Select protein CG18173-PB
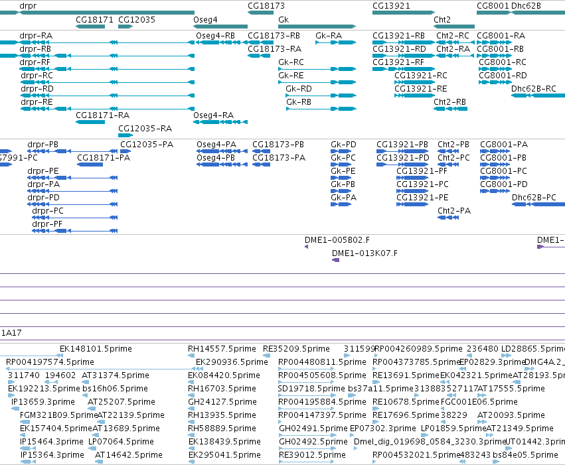Screen dimensions: 565x465 click(x=261, y=151)
